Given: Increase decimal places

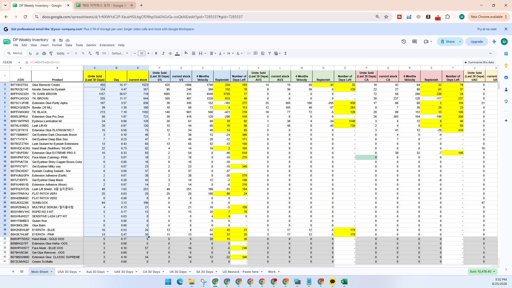Looking at the screenshot, I should tap(97, 53).
